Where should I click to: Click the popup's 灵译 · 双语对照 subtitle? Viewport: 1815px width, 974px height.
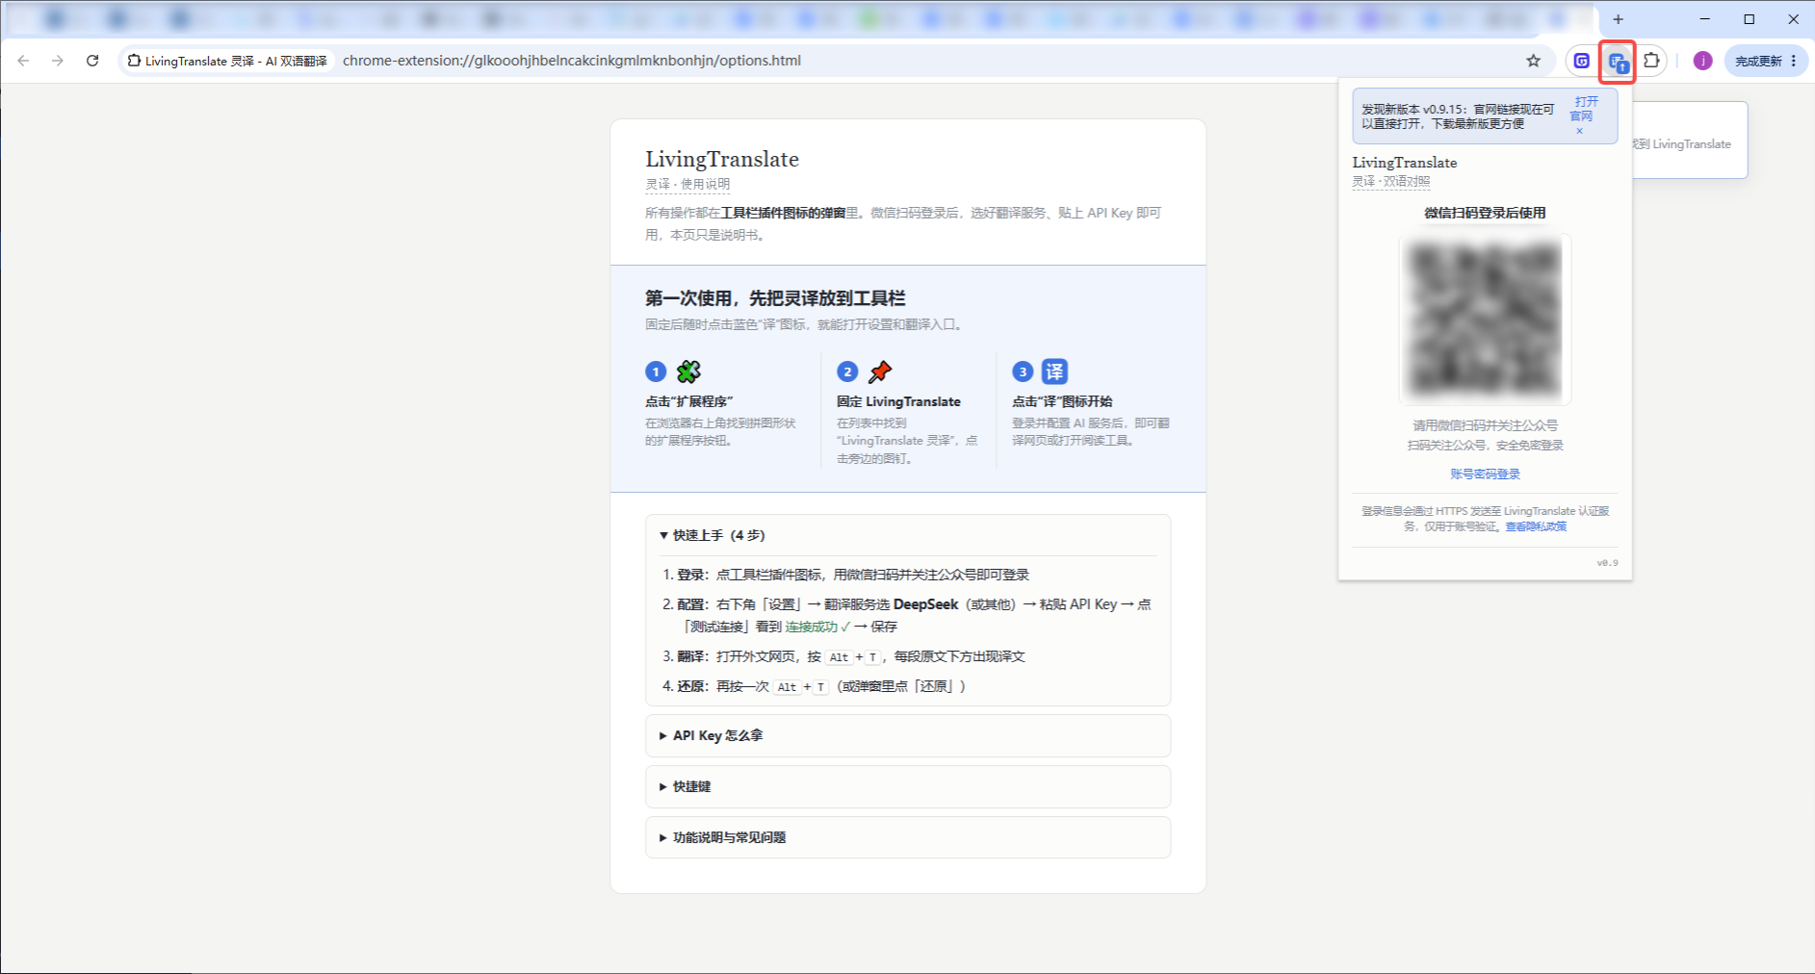[1391, 181]
